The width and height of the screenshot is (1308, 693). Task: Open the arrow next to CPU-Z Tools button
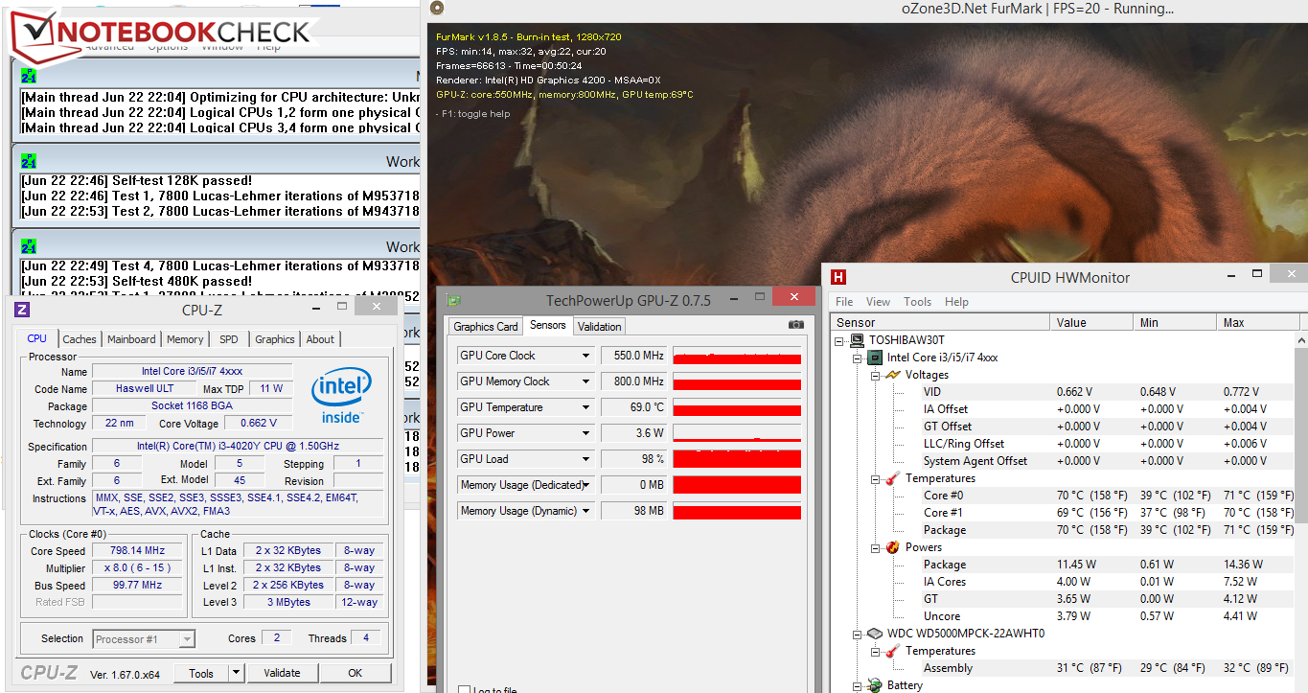[237, 673]
